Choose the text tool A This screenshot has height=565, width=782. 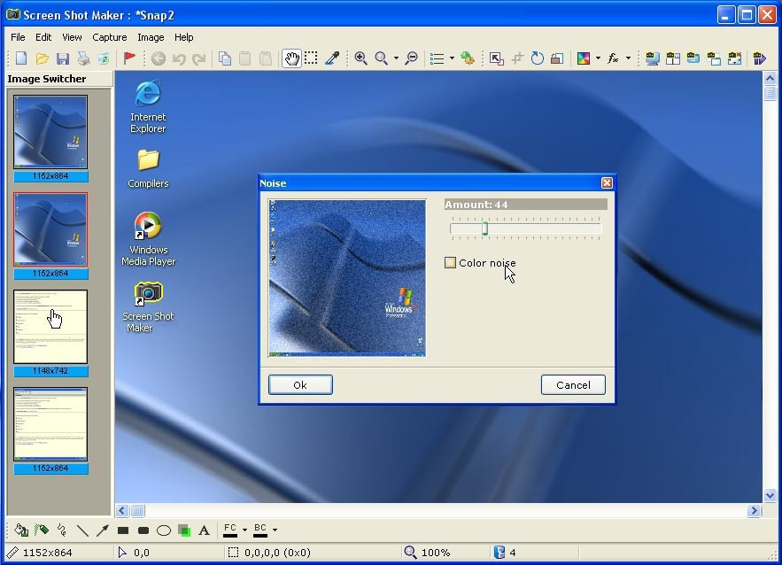tap(204, 530)
